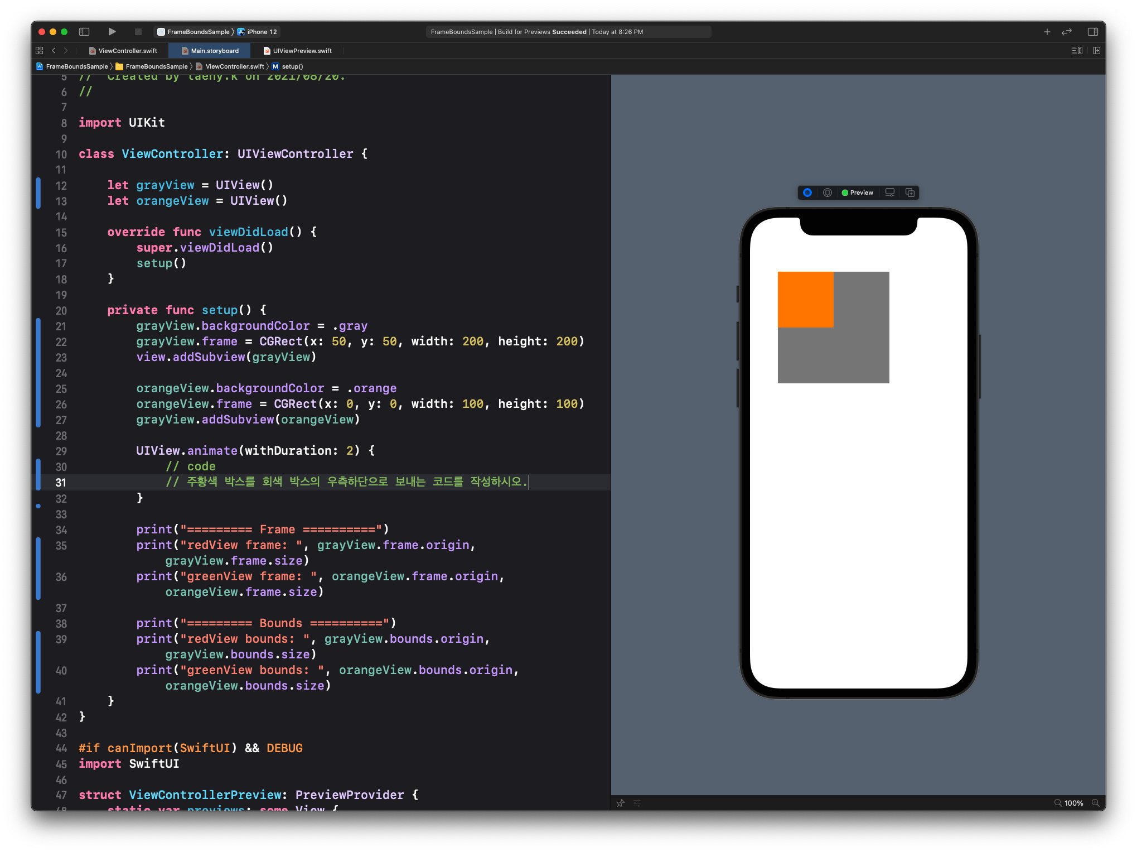
Task: Click the code review arrows icon
Action: tap(1067, 32)
